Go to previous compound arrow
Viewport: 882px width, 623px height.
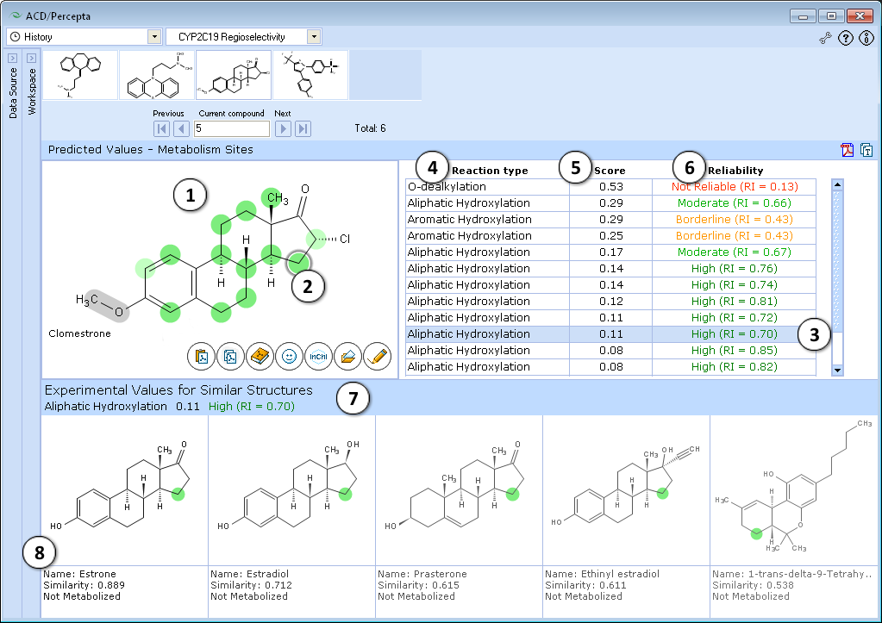tap(181, 128)
